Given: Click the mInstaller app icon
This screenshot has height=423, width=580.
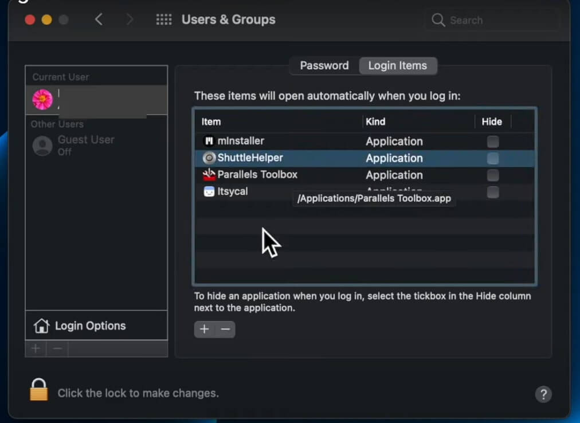Looking at the screenshot, I should 209,141.
